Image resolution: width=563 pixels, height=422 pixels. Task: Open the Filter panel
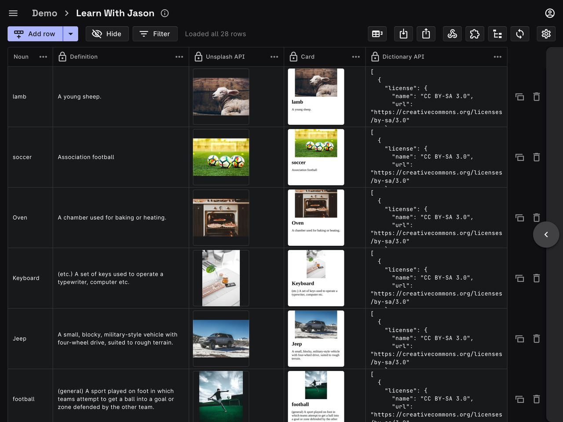(155, 34)
